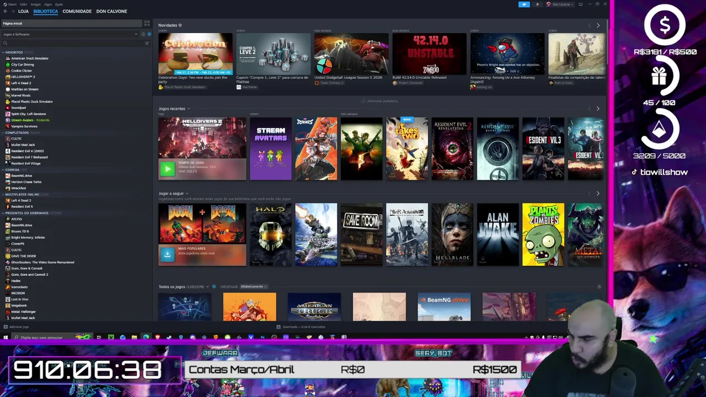Open the Windows Start button
706x397 pixels.
click(x=6, y=337)
